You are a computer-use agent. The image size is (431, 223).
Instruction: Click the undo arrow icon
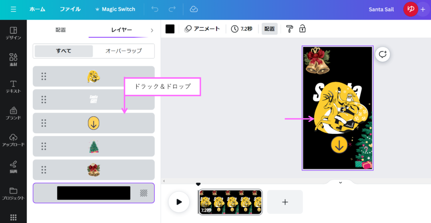pos(155,9)
